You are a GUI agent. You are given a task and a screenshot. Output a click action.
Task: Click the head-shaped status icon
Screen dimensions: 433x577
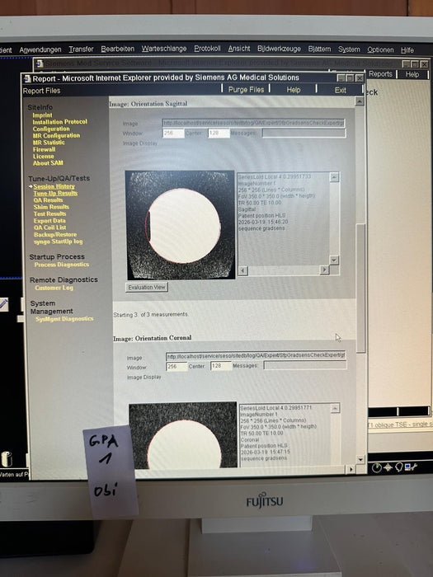[x=399, y=467]
